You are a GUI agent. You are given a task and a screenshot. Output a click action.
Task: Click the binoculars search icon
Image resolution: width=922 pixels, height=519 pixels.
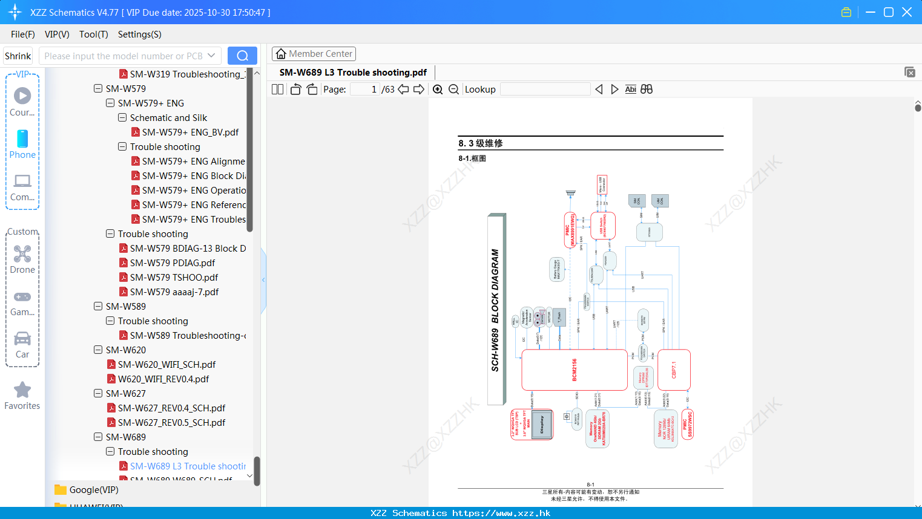pos(647,90)
